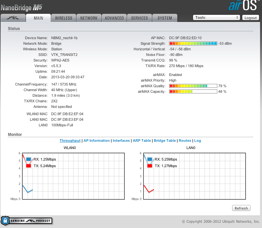Click the date 2013-03-20 09:33:47

(68, 77)
